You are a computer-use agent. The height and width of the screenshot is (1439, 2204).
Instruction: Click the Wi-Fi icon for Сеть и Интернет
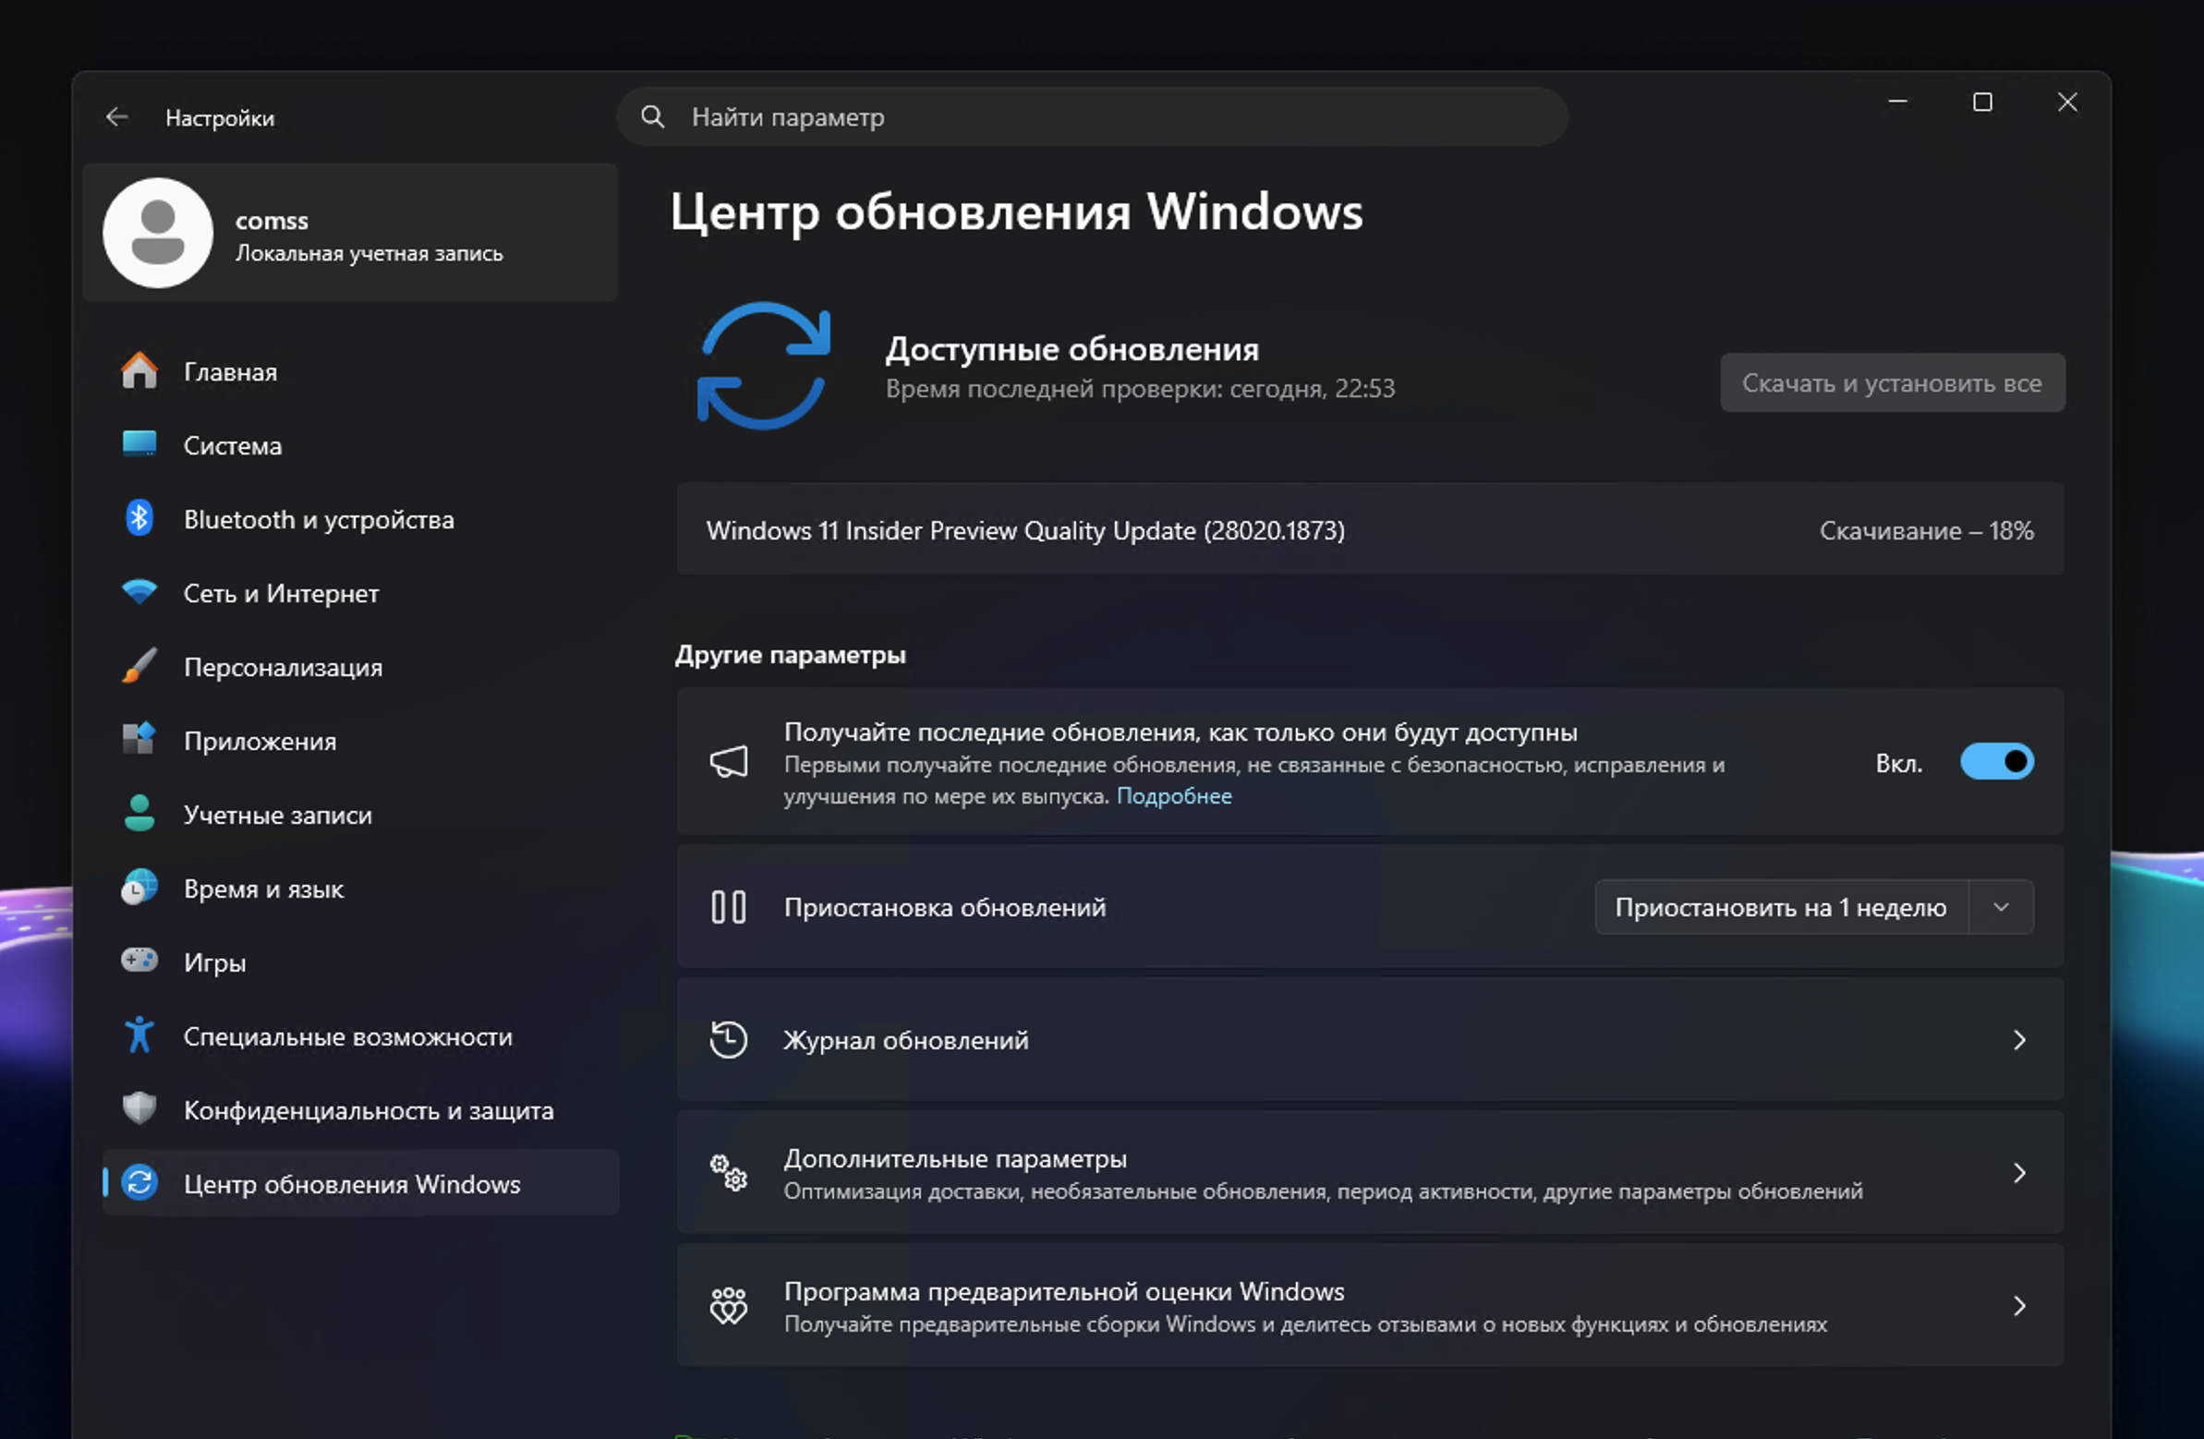pos(139,592)
